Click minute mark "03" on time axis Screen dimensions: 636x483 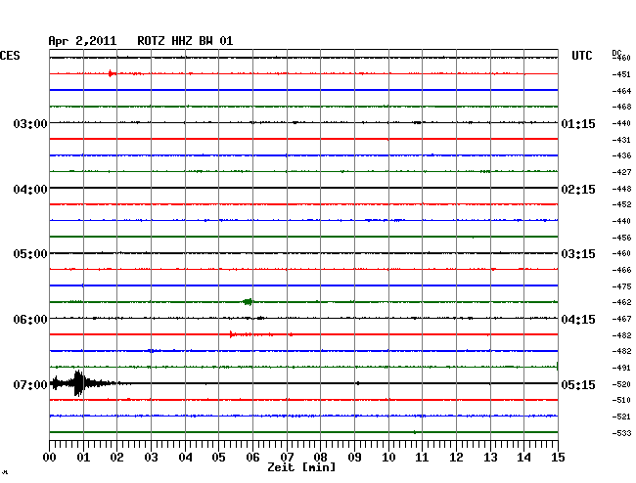point(151,457)
